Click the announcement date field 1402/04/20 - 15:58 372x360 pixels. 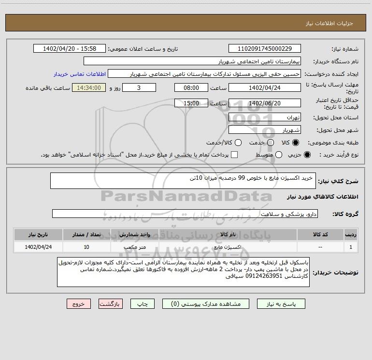coord(70,49)
